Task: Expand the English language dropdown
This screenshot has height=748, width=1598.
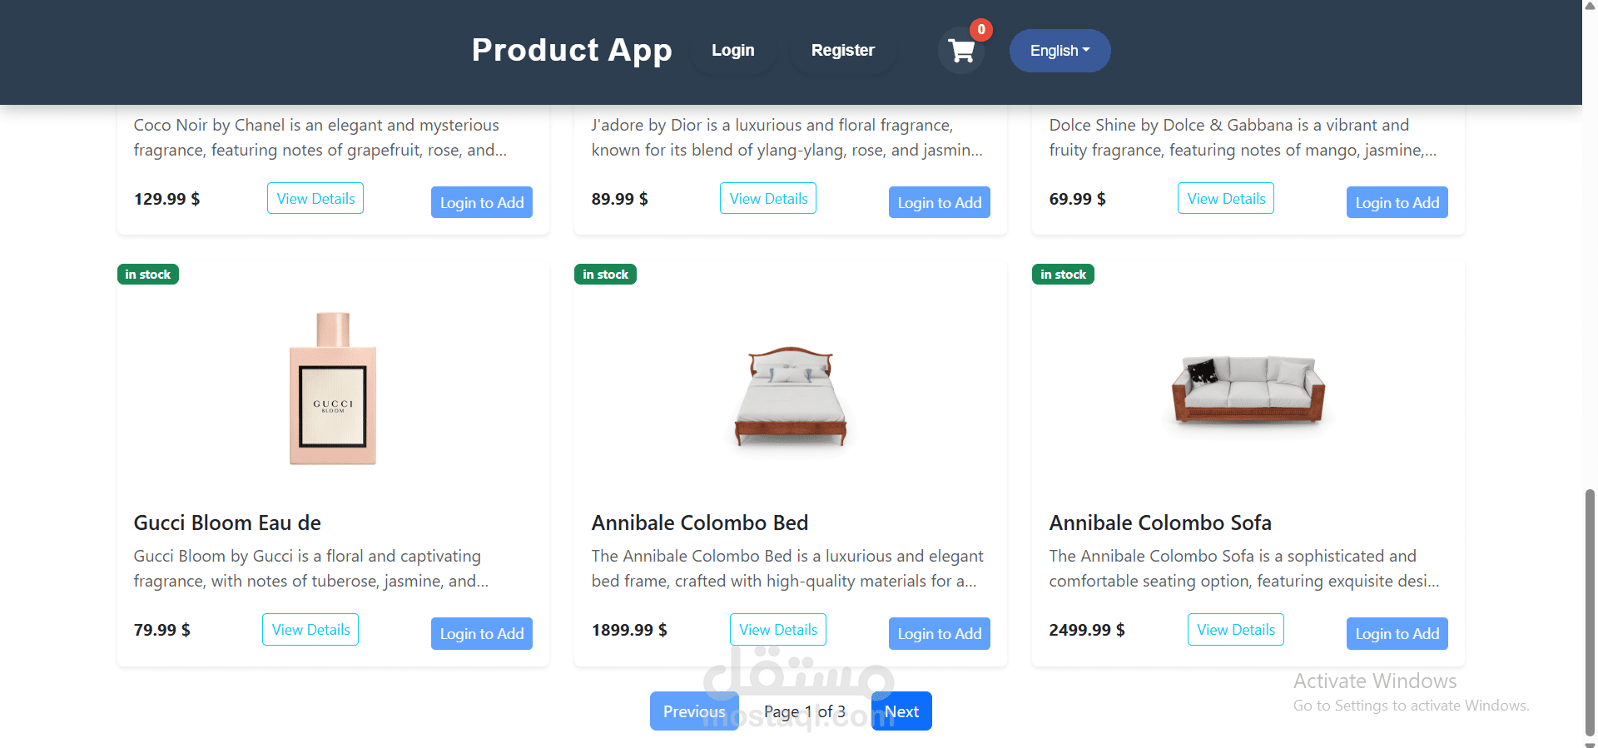Action: click(x=1060, y=51)
